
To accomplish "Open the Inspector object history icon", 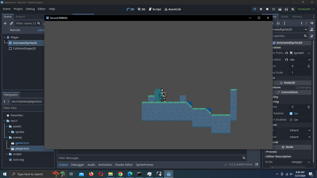I will pyautogui.click(x=312, y=23).
